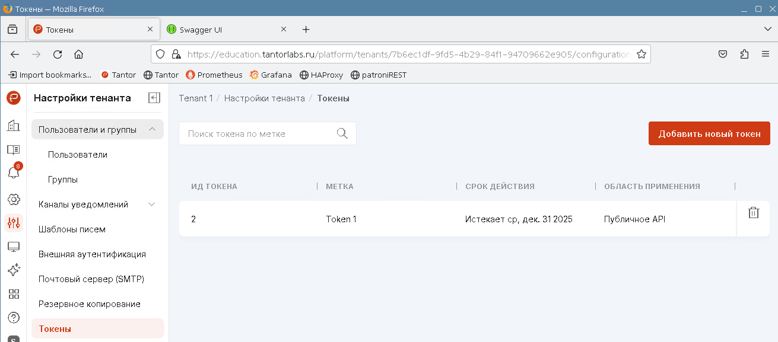Screen dimensions: 778x342
Task: Open the Firefox list all tabs dropdown
Action: 767,29
